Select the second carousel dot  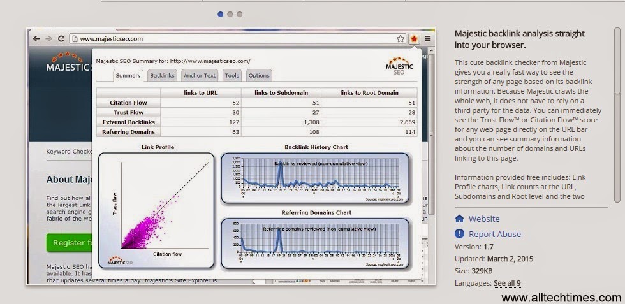click(x=230, y=15)
